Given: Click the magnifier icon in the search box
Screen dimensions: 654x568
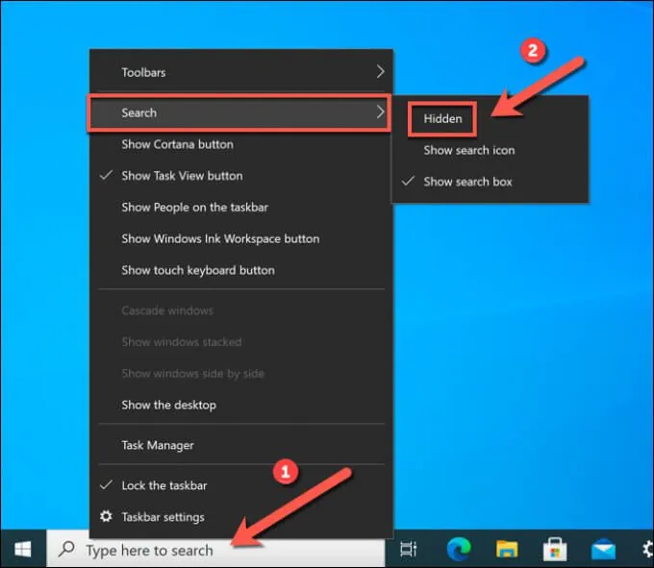Looking at the screenshot, I should point(66,549).
